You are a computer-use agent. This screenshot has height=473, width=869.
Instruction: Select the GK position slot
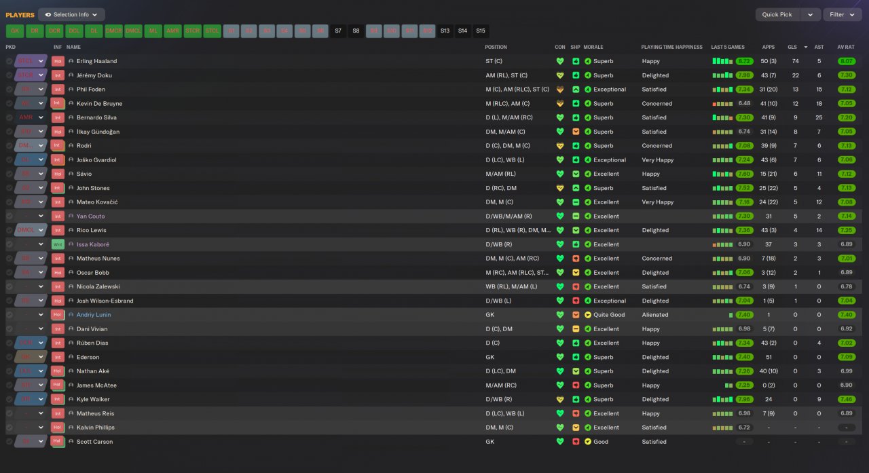[x=15, y=31]
